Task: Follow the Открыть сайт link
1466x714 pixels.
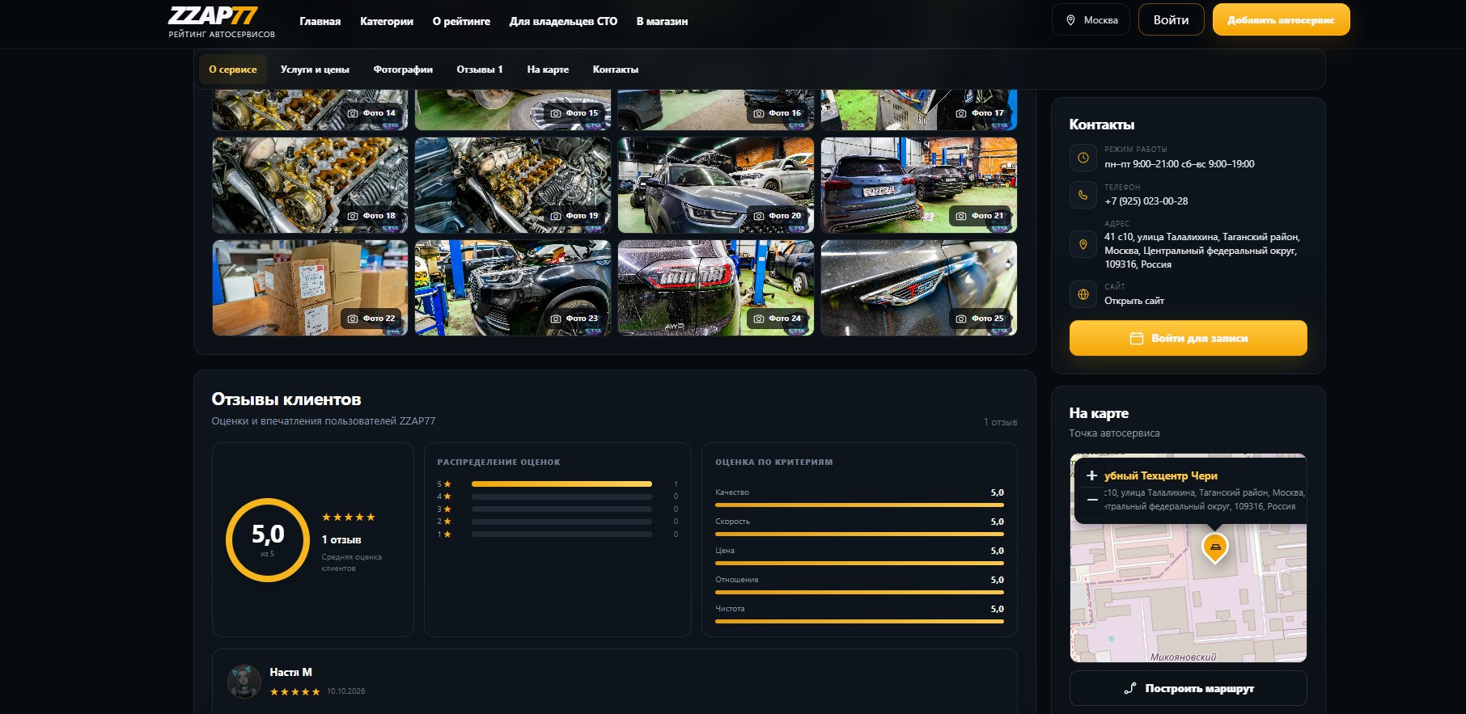Action: pyautogui.click(x=1134, y=301)
